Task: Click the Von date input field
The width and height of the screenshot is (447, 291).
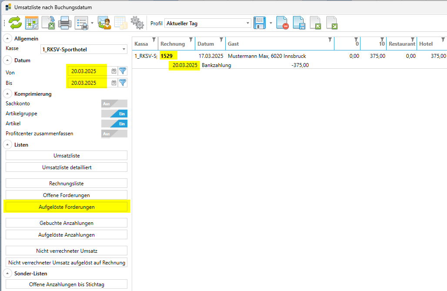Action: [87, 71]
